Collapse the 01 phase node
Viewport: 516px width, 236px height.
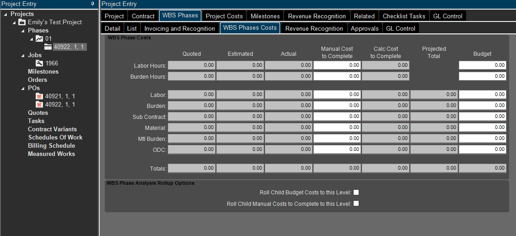click(x=32, y=39)
